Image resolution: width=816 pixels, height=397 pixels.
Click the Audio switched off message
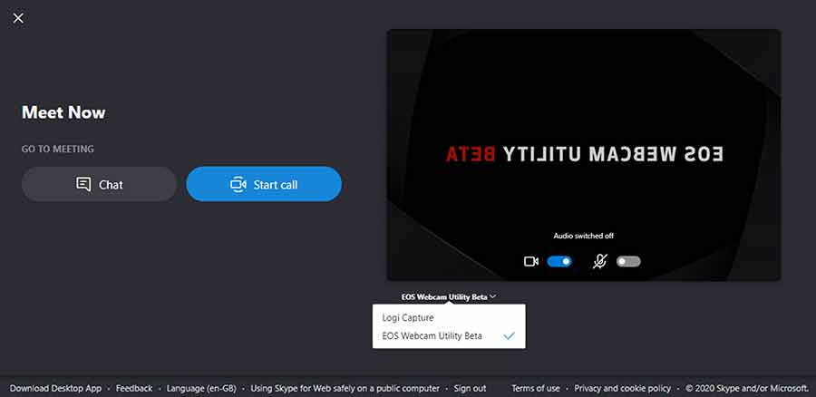[x=583, y=236]
